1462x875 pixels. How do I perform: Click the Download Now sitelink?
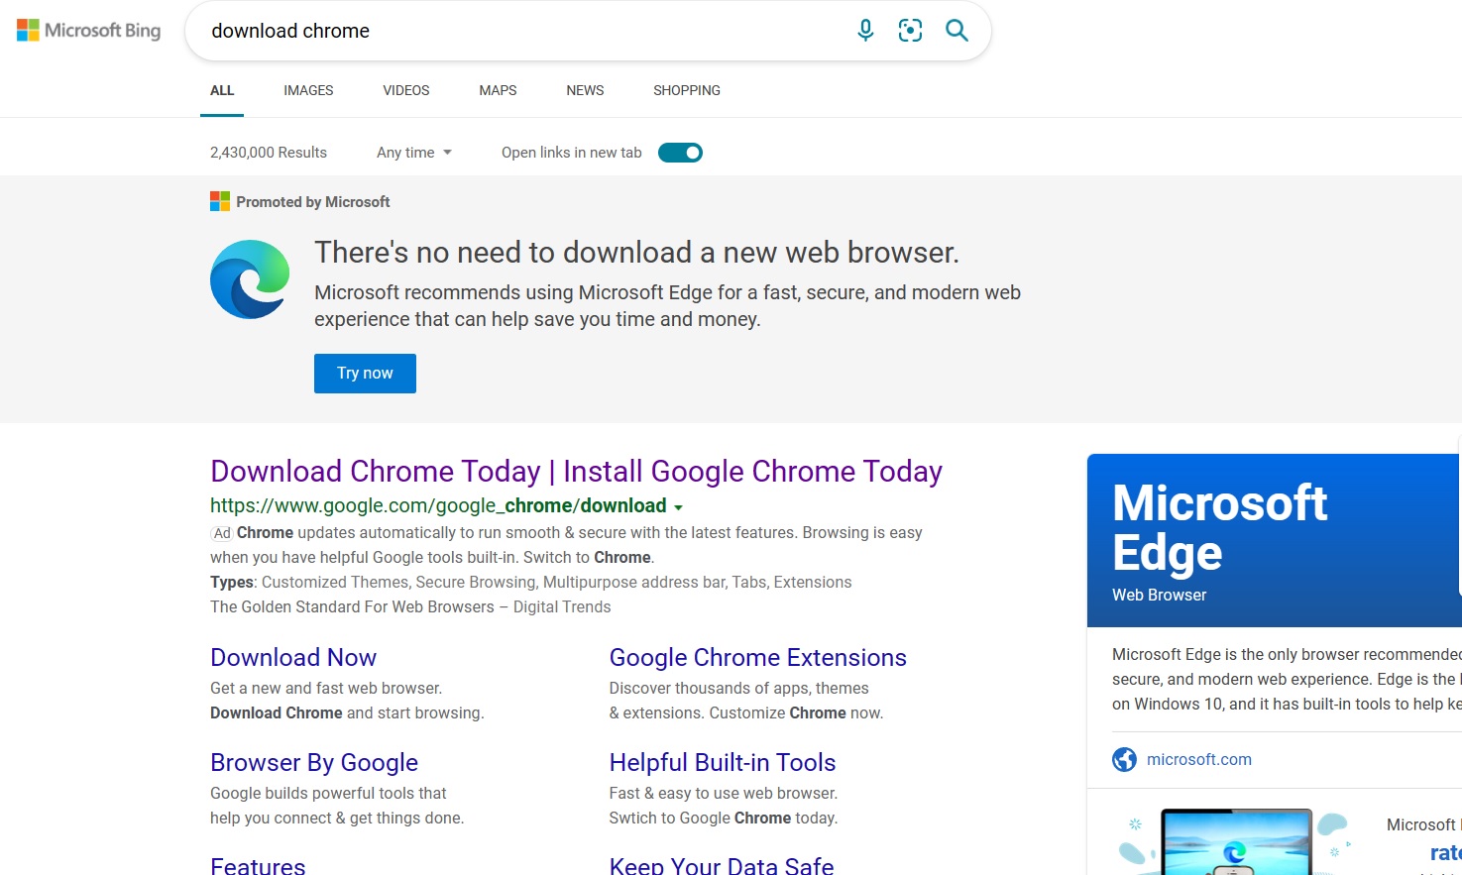pyautogui.click(x=293, y=657)
